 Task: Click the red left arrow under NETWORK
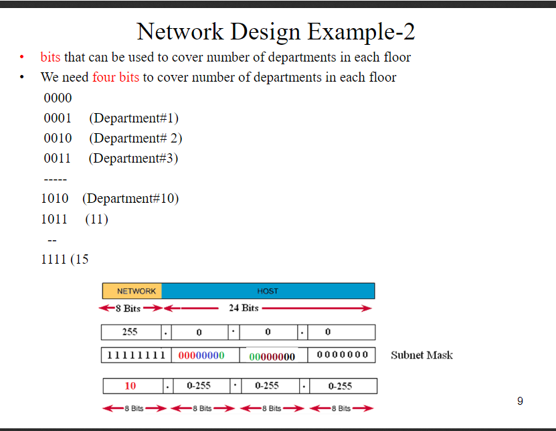[x=131, y=308]
